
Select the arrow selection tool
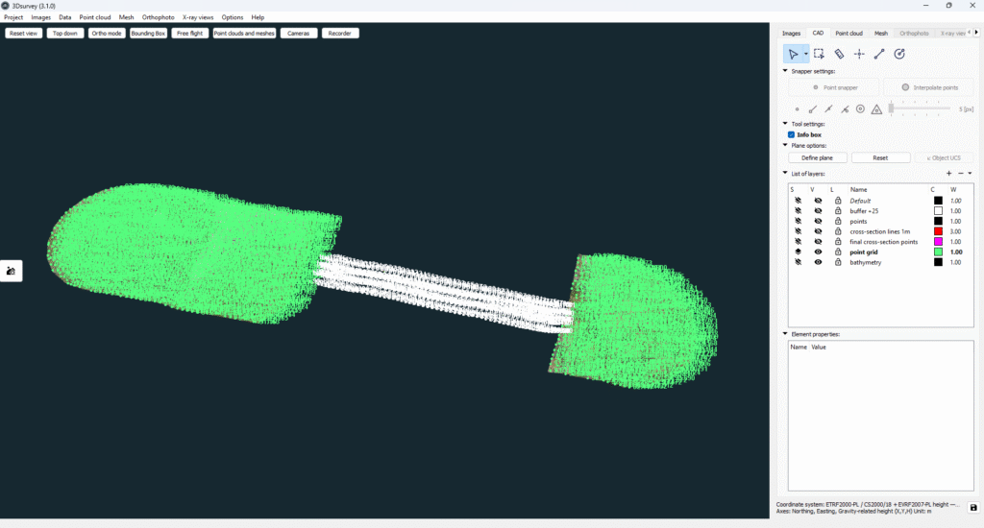[793, 54]
